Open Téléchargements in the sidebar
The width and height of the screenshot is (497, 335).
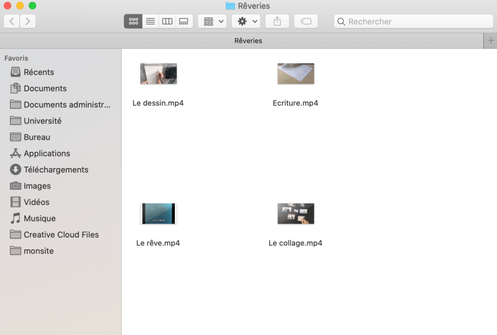pyautogui.click(x=55, y=170)
